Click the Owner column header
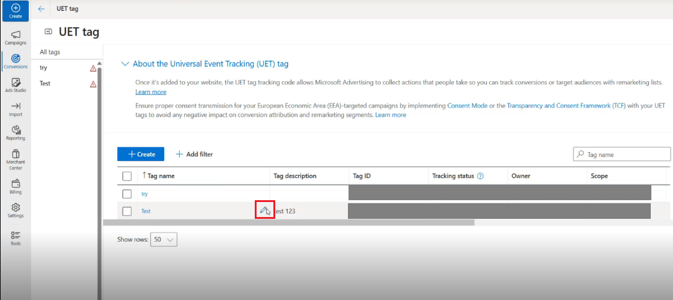 click(520, 176)
